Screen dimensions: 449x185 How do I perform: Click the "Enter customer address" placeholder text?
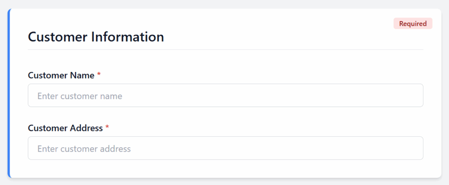pyautogui.click(x=84, y=149)
